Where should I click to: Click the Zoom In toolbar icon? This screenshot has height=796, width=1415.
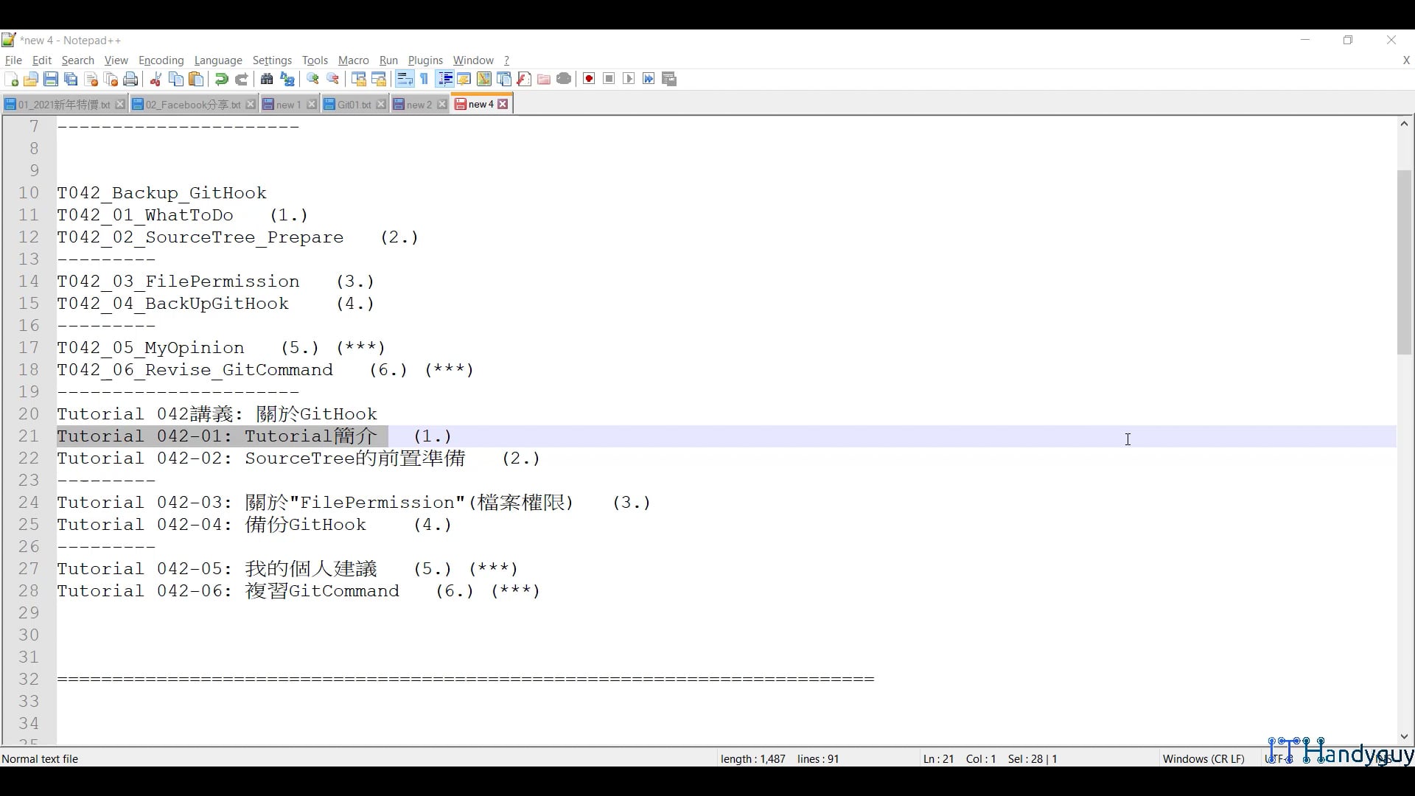click(312, 79)
